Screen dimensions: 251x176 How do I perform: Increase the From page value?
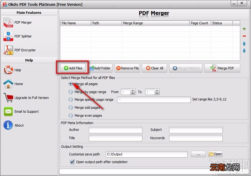point(133,90)
